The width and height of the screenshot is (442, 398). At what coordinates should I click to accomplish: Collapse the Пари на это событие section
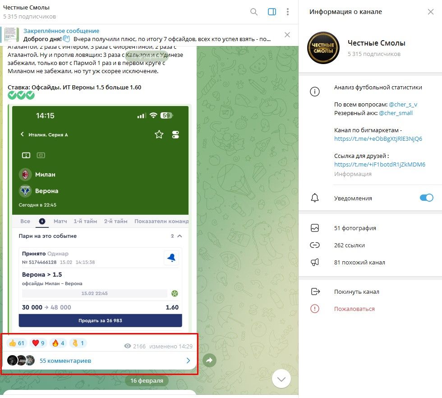(x=180, y=236)
